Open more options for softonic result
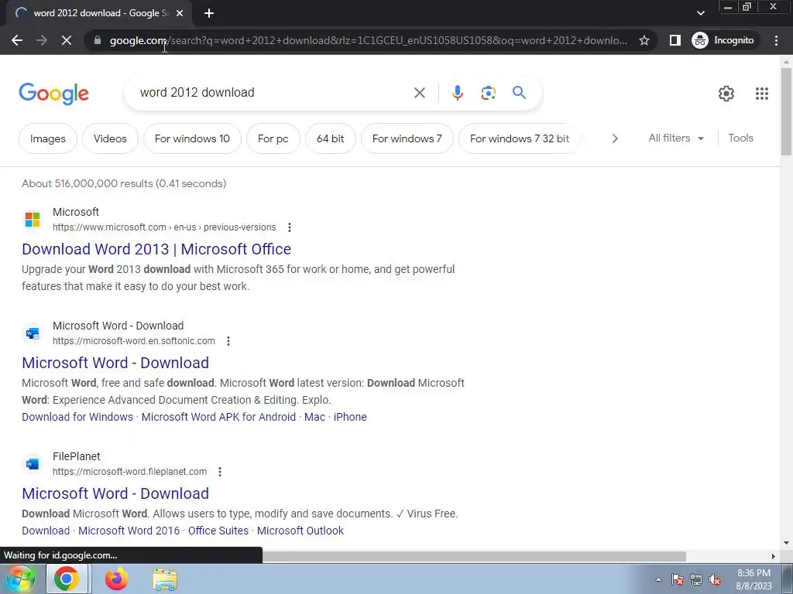 (x=228, y=341)
